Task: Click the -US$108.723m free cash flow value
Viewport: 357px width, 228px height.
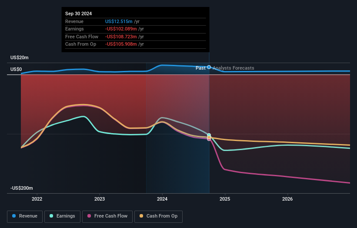Action: click(x=121, y=37)
